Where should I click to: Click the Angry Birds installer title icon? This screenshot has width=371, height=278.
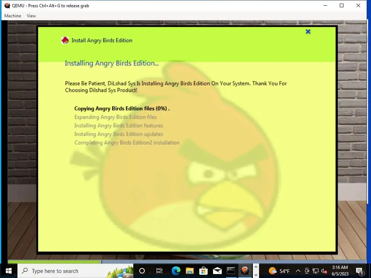[65, 41]
